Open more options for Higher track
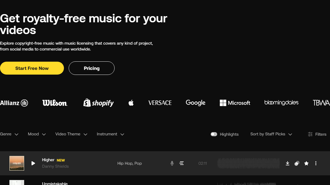Image resolution: width=330 pixels, height=185 pixels. [316, 163]
